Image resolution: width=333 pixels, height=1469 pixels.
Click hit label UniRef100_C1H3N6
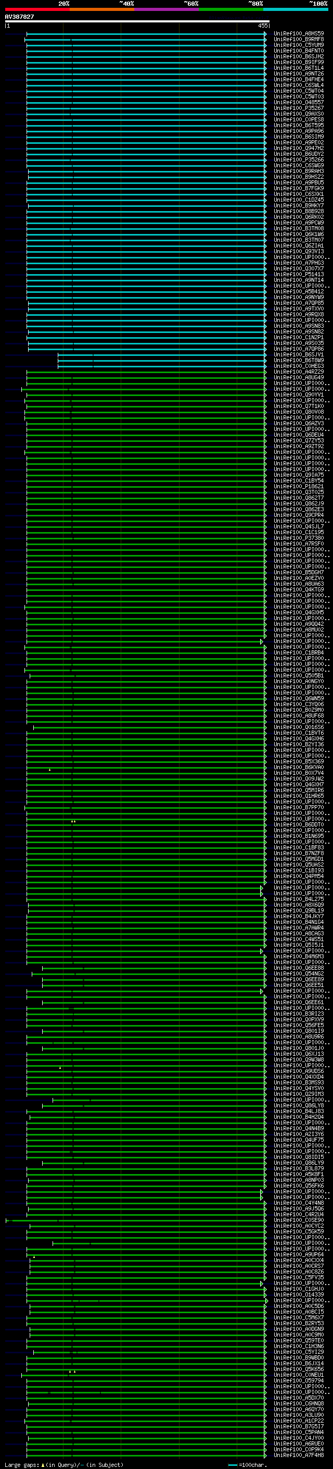point(299,1346)
